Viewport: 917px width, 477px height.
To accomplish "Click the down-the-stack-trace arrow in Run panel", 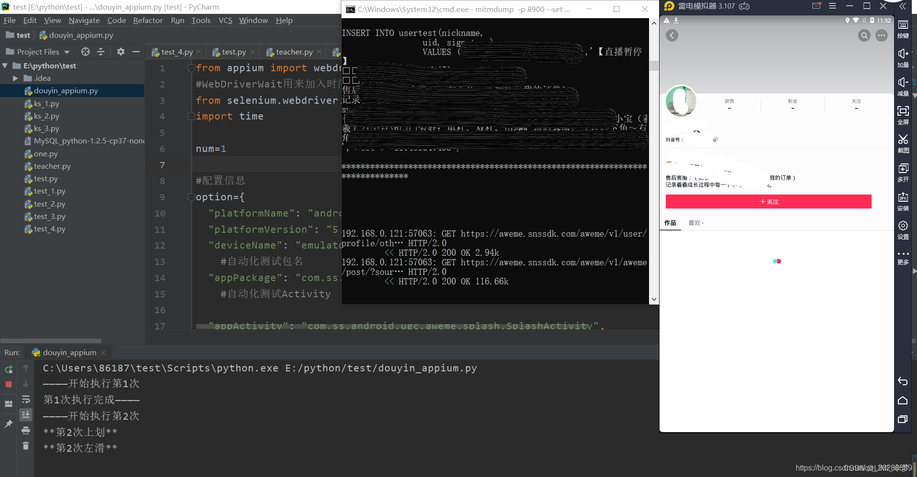I will [26, 384].
